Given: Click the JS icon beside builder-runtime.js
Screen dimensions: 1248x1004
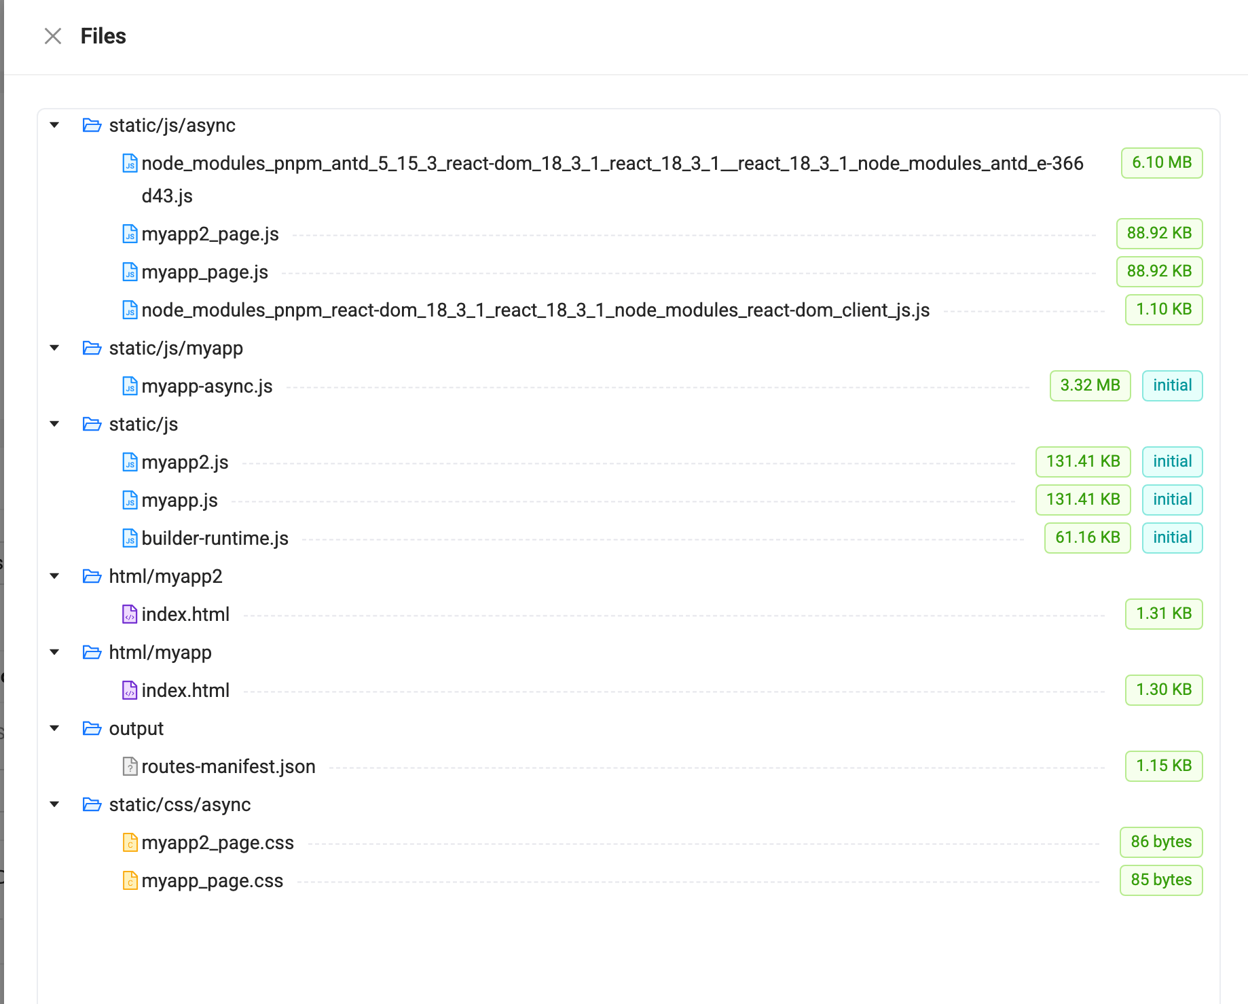Looking at the screenshot, I should (130, 538).
